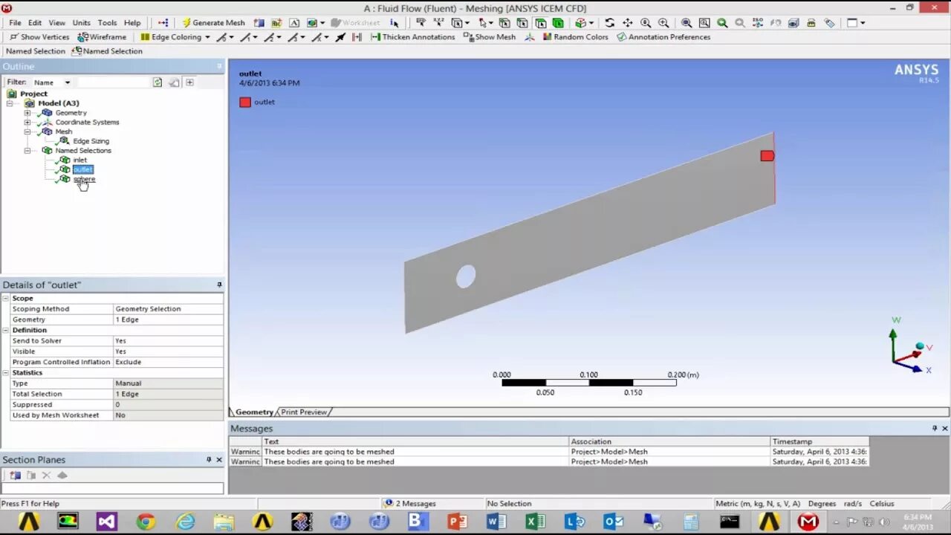
Task: Collapse the Named Selections node
Action: pos(27,151)
